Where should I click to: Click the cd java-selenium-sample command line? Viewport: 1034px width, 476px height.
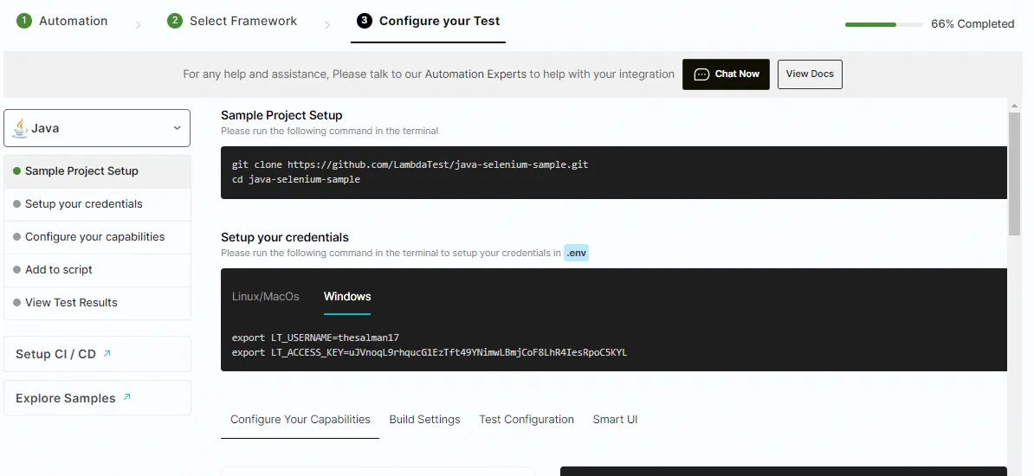pyautogui.click(x=296, y=179)
